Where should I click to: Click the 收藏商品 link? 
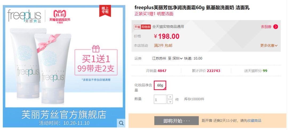pyautogui.click(x=254, y=121)
